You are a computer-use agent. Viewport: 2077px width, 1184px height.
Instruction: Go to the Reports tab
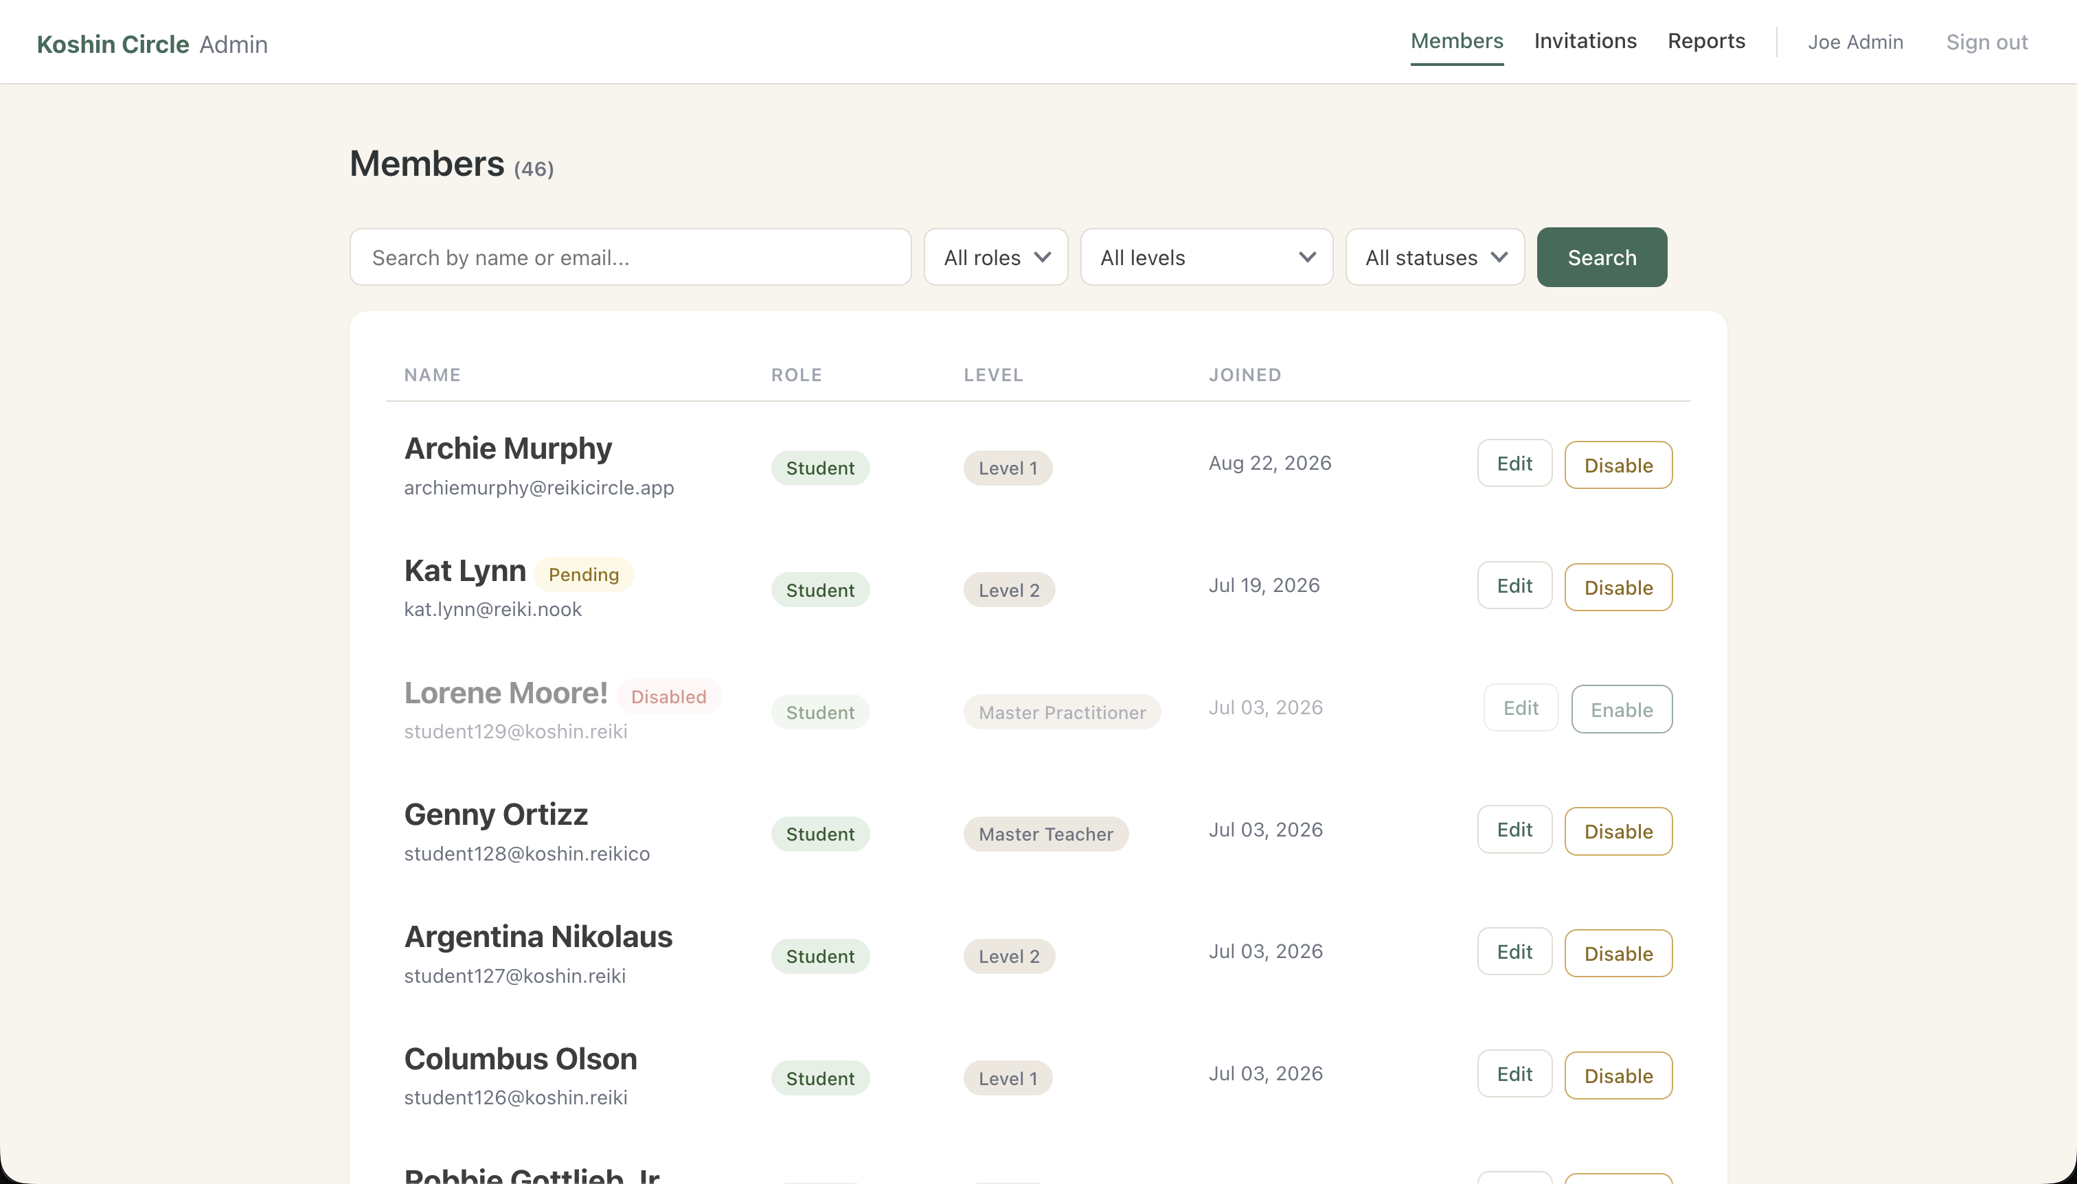point(1706,41)
